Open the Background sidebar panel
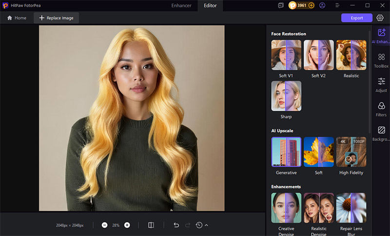Viewport: 390px width, 236px height. click(381, 134)
